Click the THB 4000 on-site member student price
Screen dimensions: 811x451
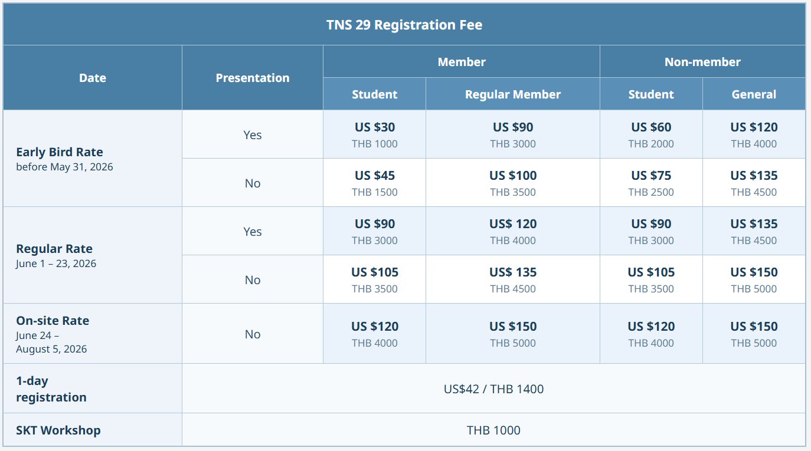tap(375, 343)
